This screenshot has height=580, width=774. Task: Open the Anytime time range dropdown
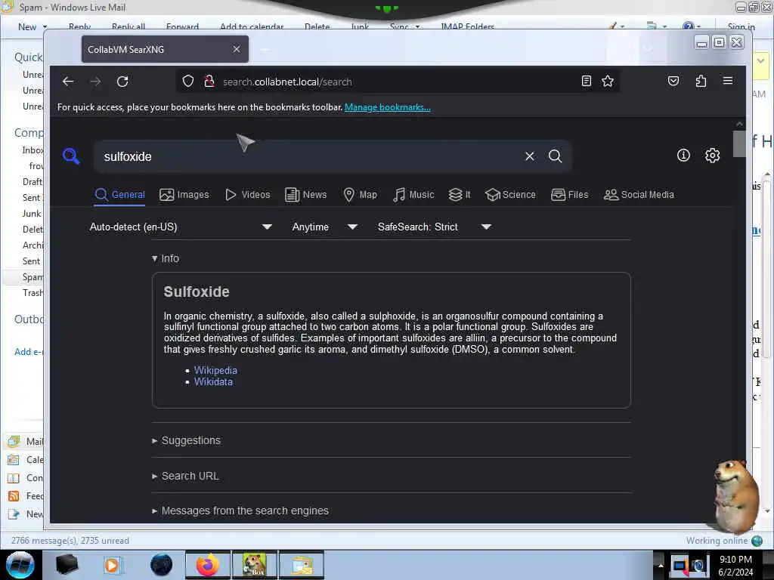point(325,227)
